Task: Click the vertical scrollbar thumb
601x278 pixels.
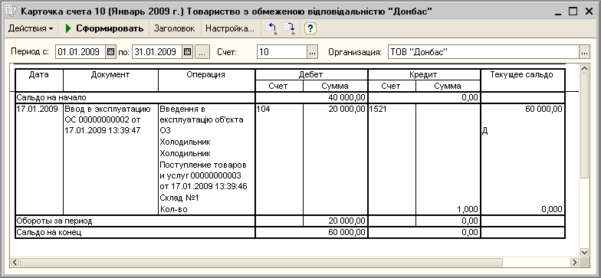Action: tap(584, 126)
